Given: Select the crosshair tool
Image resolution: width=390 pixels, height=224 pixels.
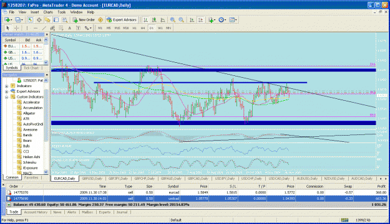Looking at the screenshot, I should [16, 28].
